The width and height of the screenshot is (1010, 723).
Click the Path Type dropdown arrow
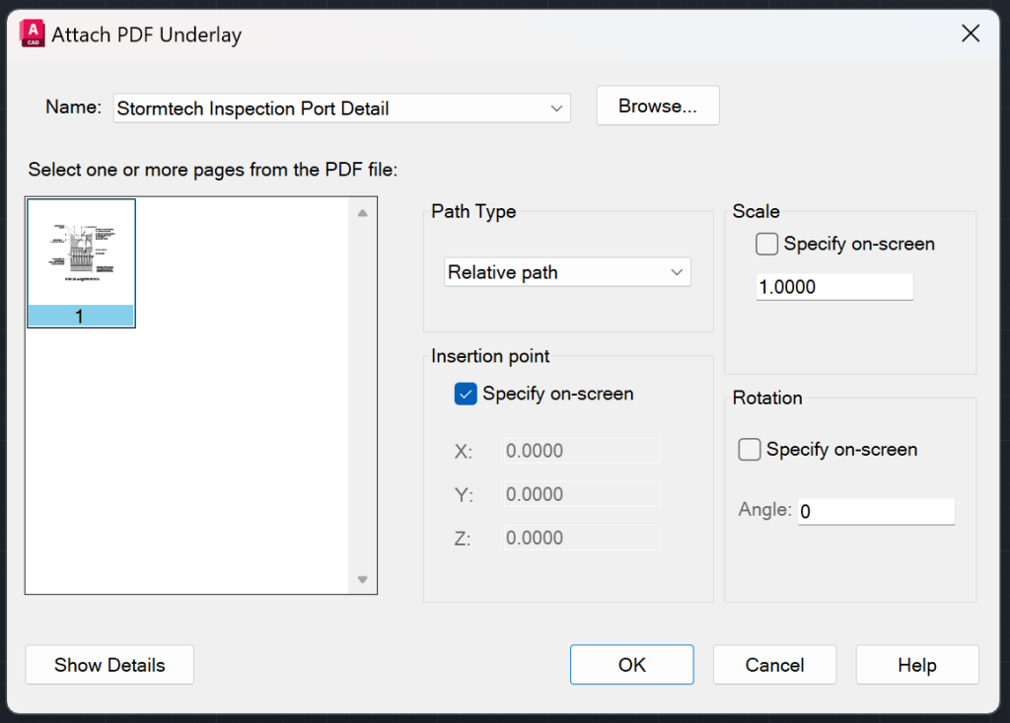(x=677, y=272)
